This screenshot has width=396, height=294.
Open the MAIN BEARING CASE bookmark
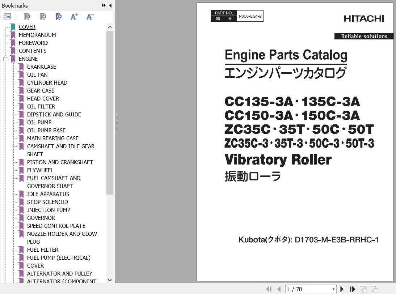click(x=53, y=138)
